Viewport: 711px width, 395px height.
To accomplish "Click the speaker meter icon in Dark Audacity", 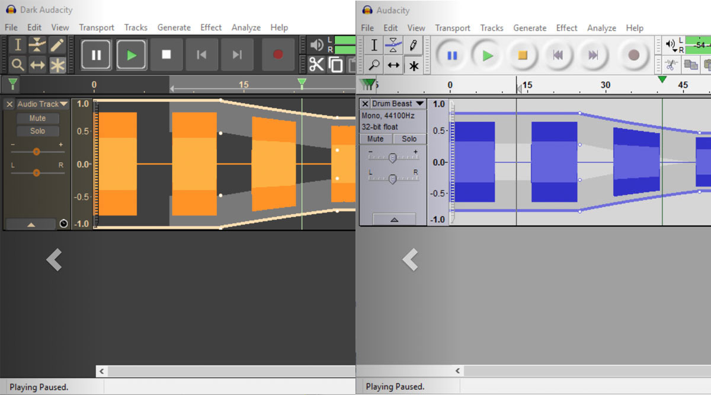I will (x=317, y=45).
